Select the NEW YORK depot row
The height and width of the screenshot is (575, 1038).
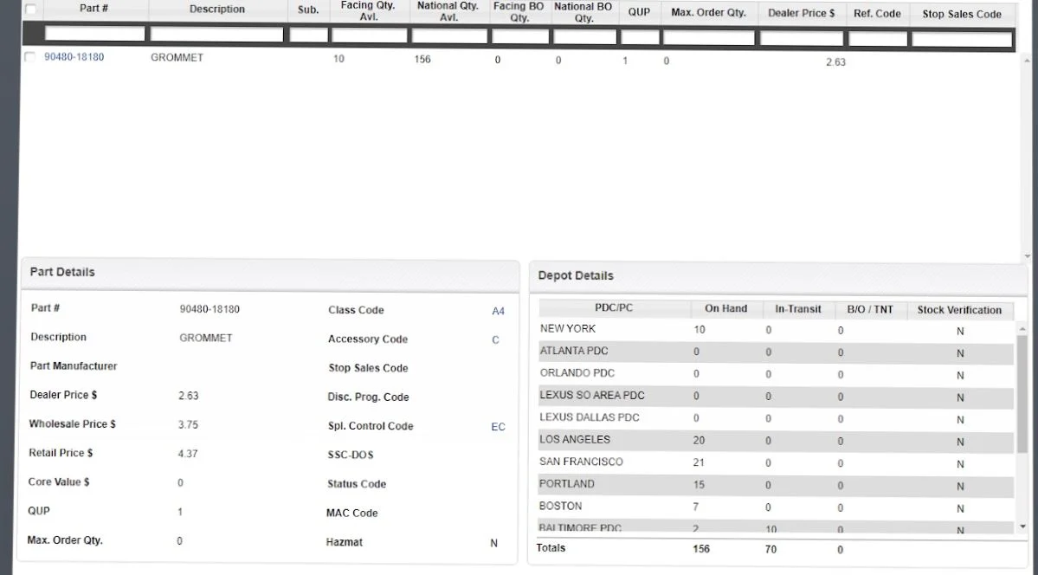click(x=776, y=329)
